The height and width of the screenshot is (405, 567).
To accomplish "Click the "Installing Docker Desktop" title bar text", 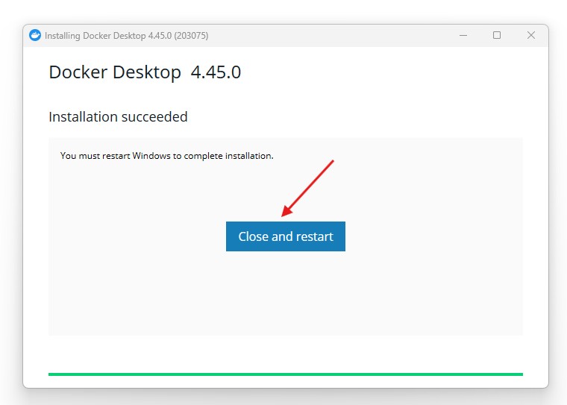I will point(95,36).
